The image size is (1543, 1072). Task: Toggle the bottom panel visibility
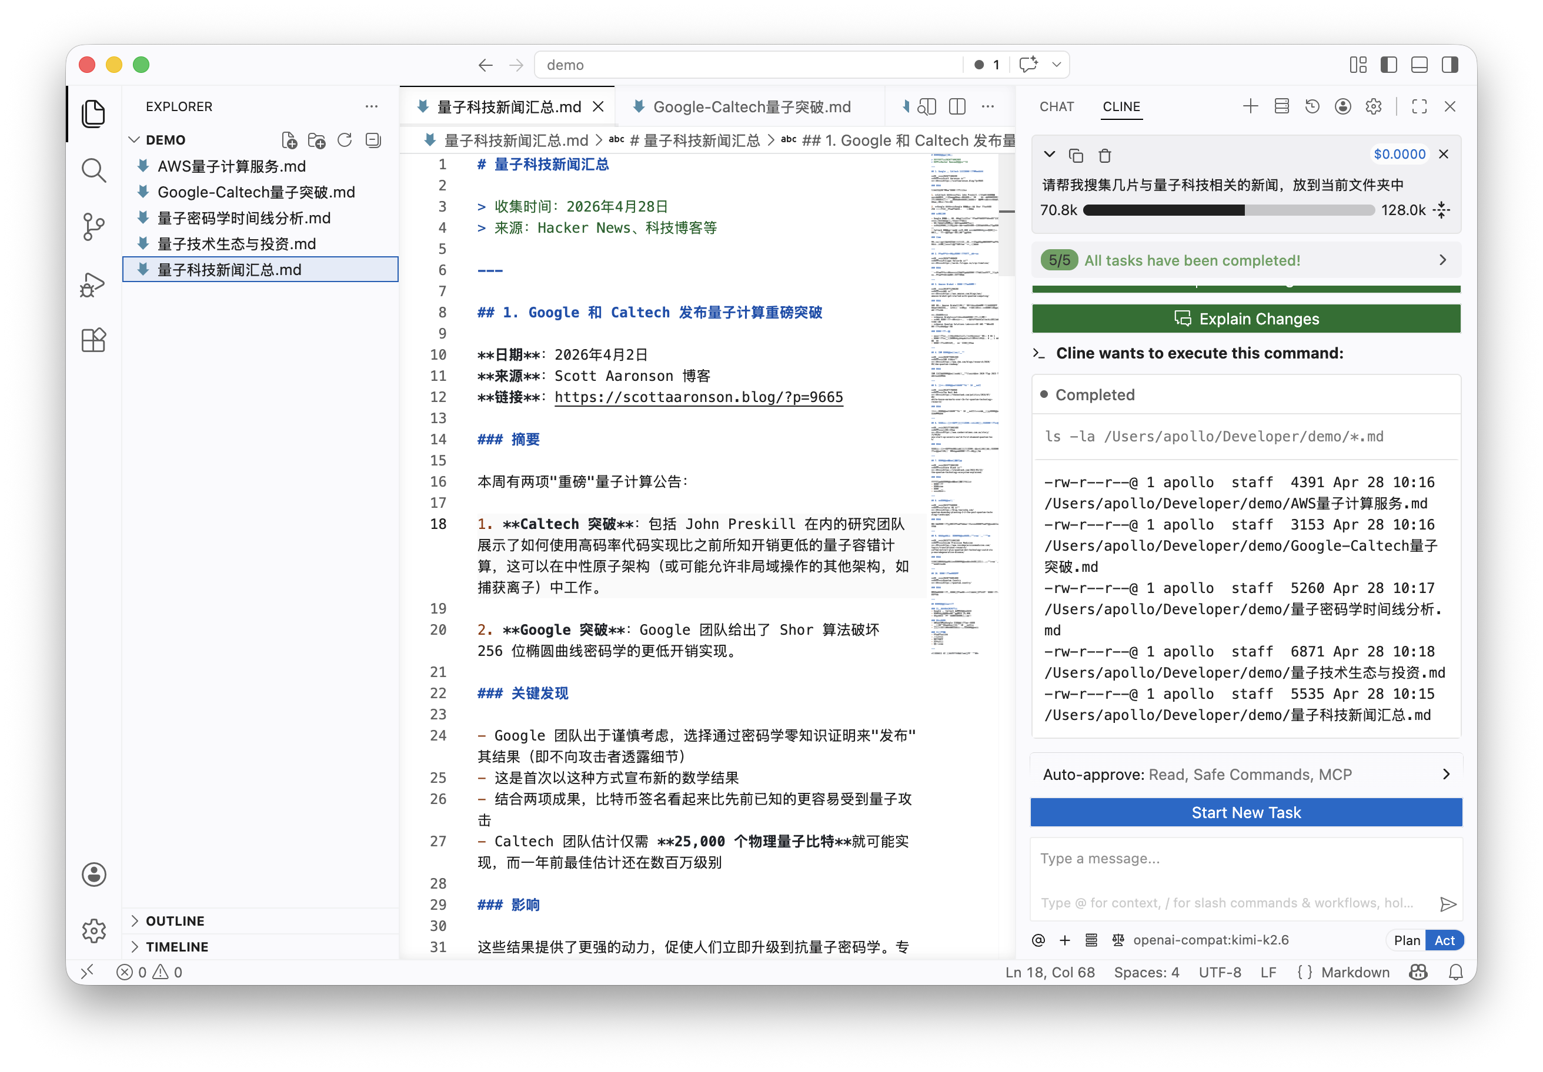point(1419,65)
